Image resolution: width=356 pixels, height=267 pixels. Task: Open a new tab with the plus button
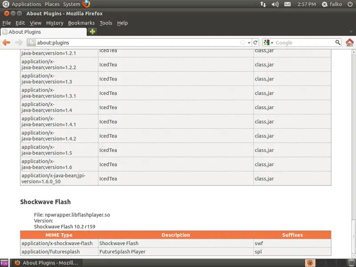pyautogui.click(x=93, y=32)
